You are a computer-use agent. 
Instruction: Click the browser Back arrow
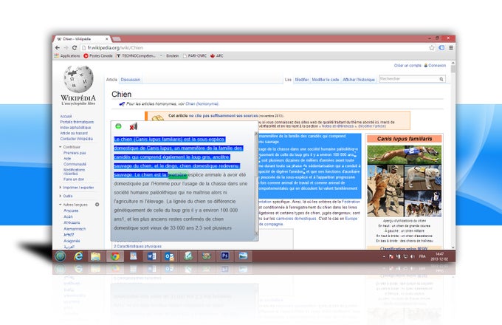pos(58,48)
